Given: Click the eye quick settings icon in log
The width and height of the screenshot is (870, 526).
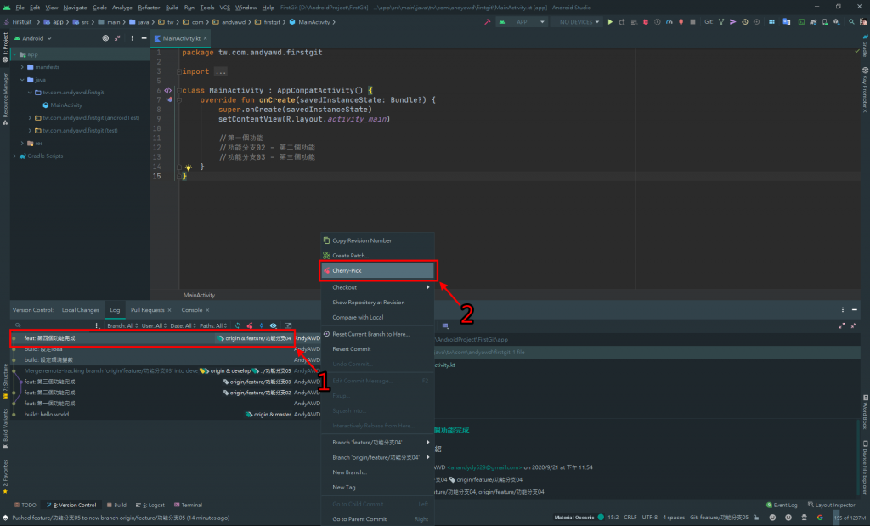Looking at the screenshot, I should coord(273,325).
